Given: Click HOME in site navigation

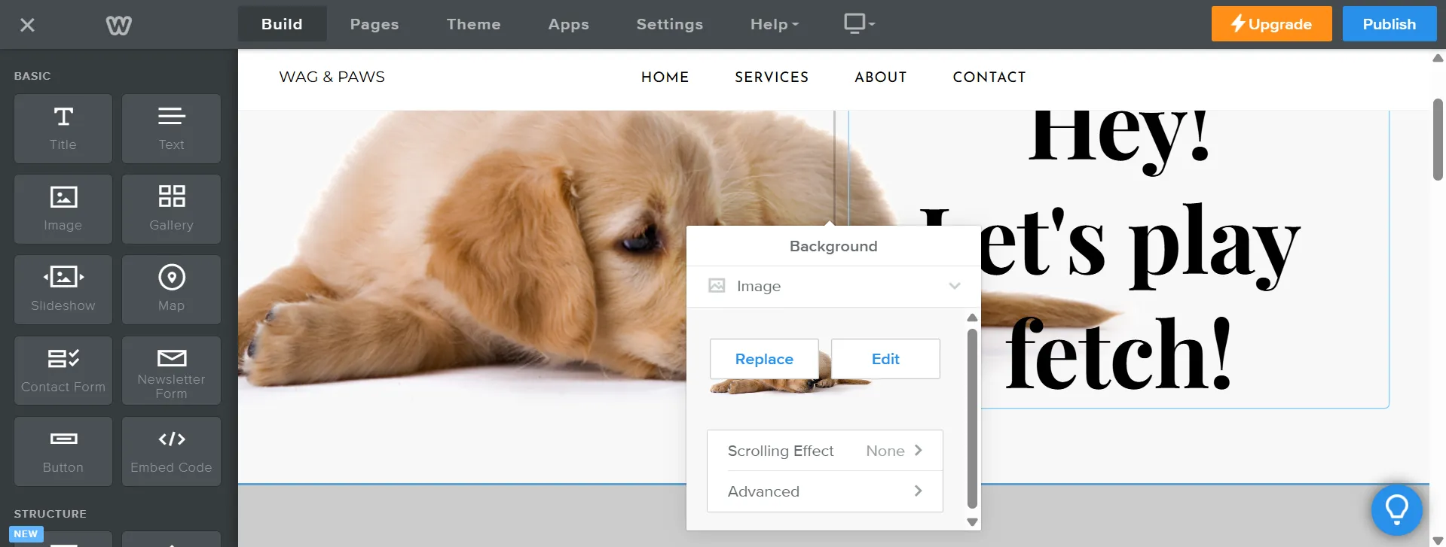Looking at the screenshot, I should pyautogui.click(x=665, y=77).
